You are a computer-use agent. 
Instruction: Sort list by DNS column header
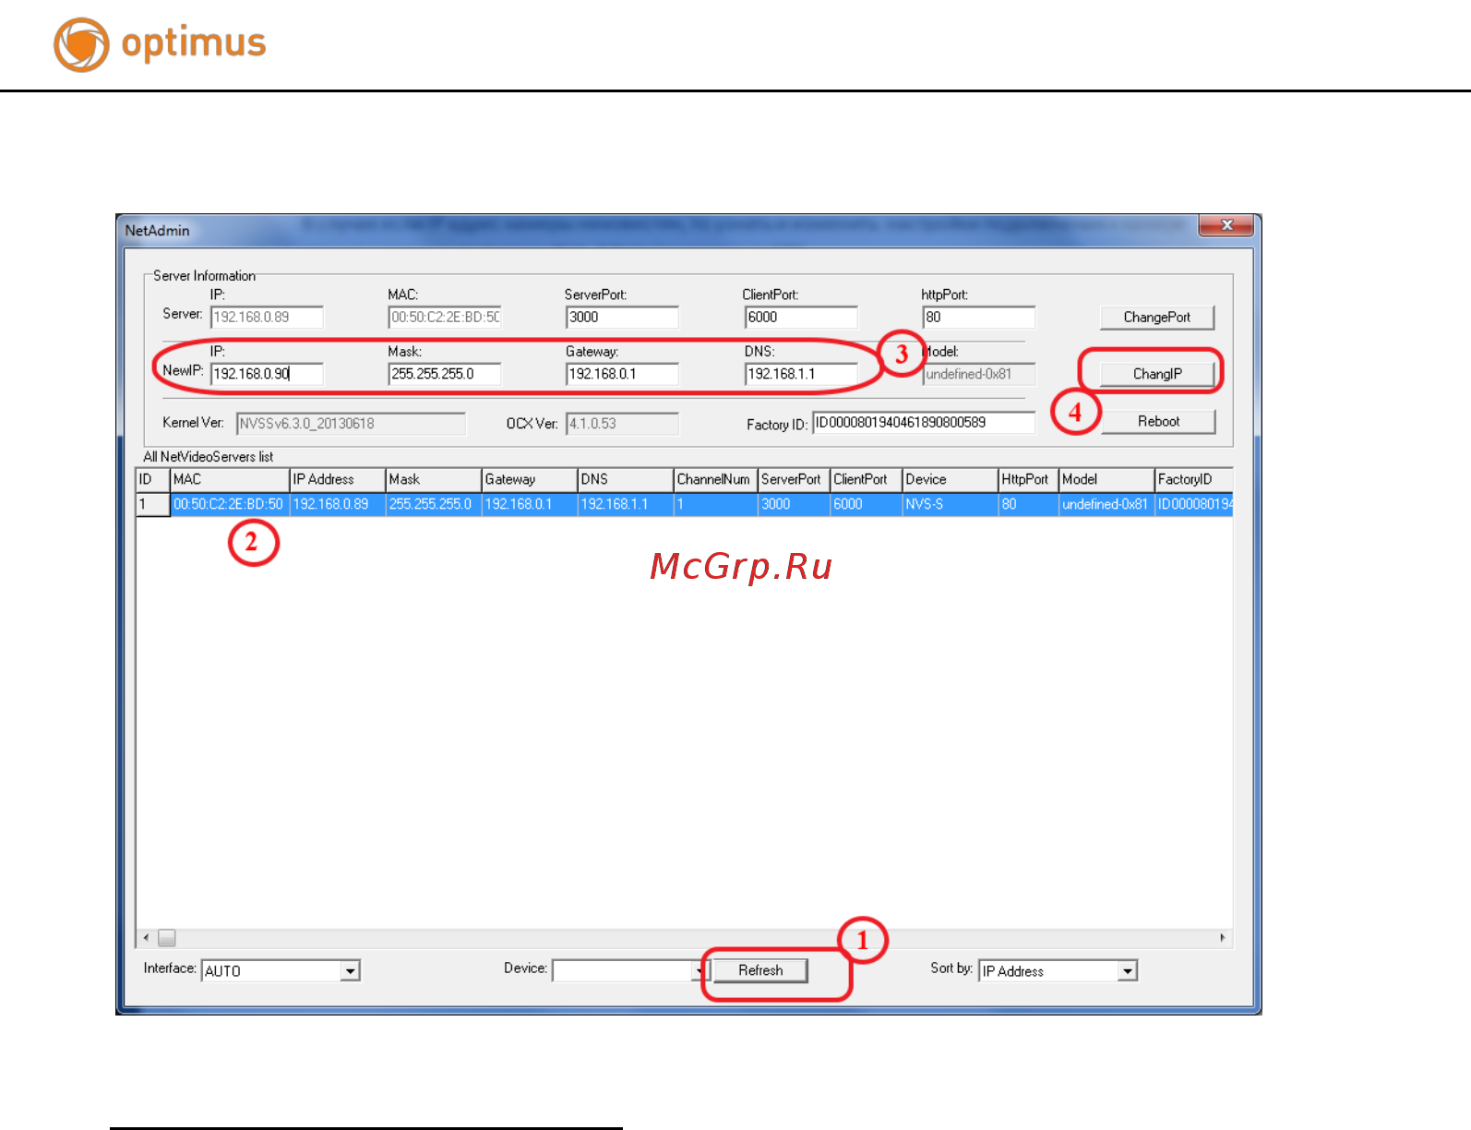626,479
